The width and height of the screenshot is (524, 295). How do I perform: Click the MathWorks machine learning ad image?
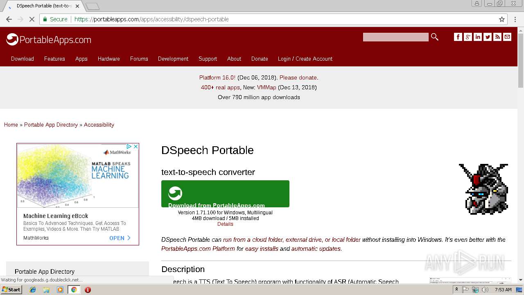[78, 175]
